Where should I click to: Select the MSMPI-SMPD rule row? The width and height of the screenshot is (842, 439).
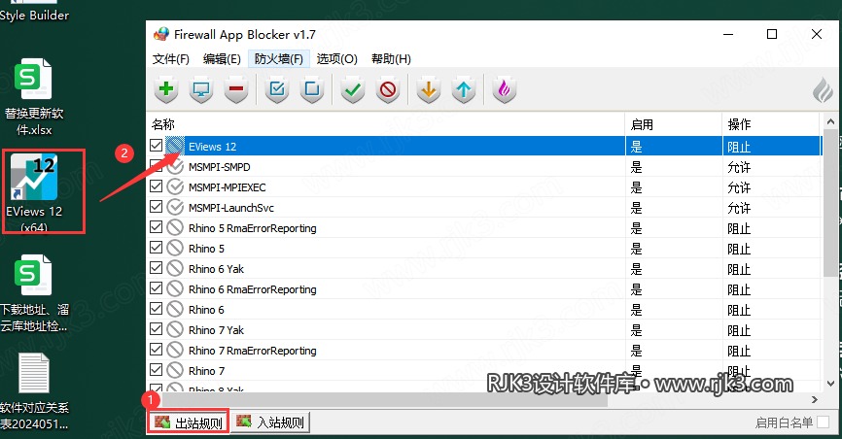click(x=484, y=166)
